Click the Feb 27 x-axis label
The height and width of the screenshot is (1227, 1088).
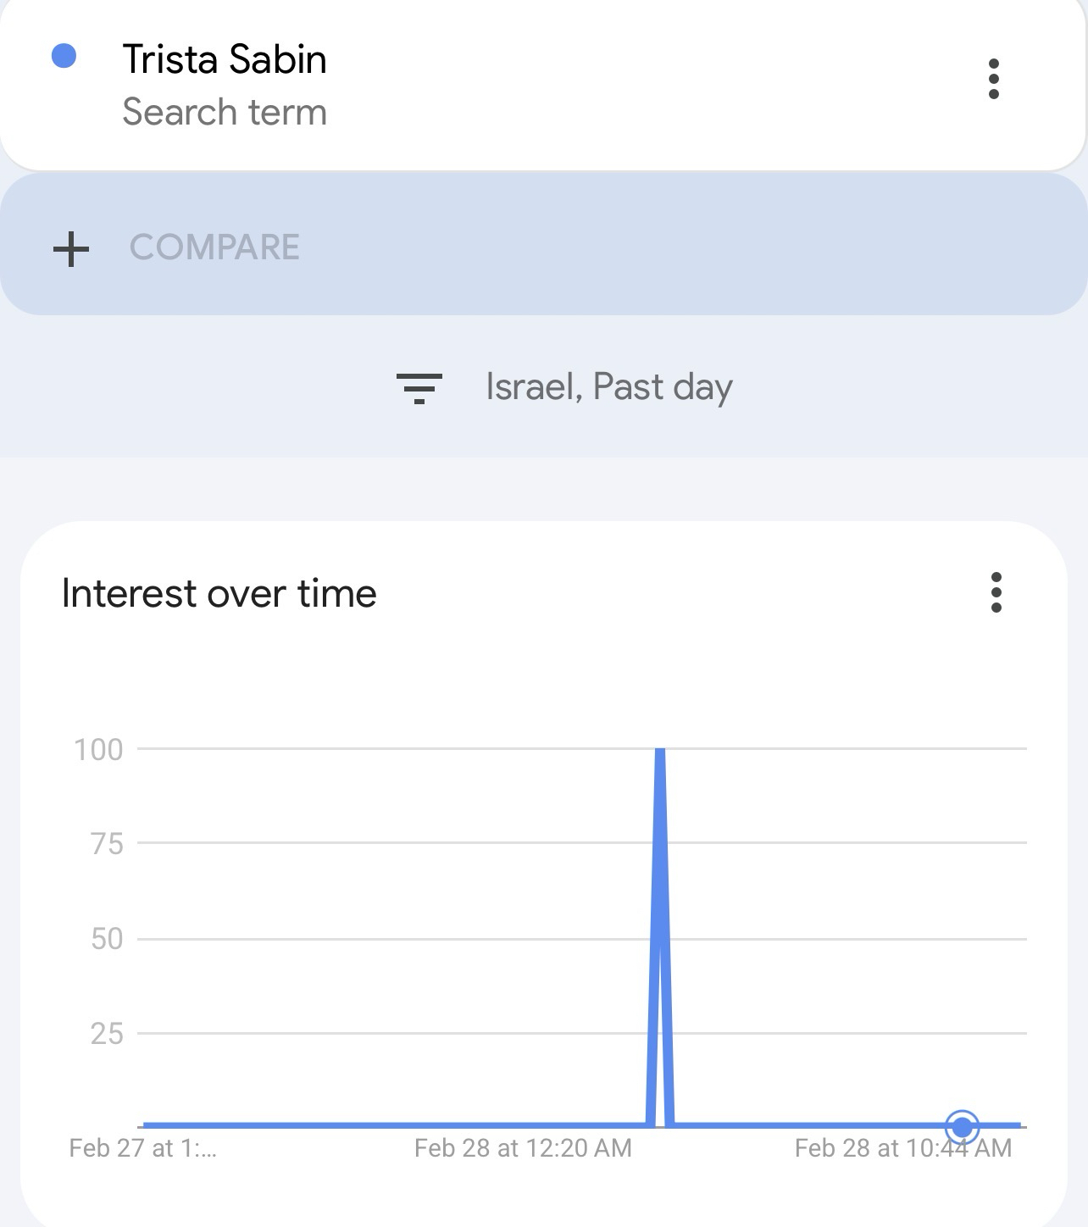click(142, 1148)
